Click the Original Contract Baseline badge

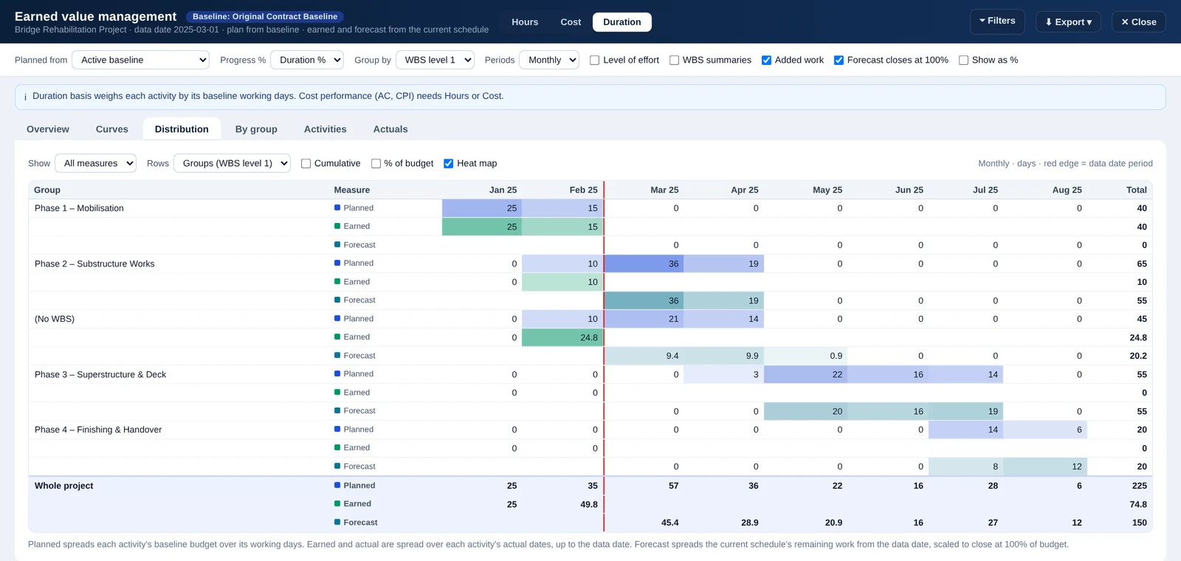coord(265,16)
